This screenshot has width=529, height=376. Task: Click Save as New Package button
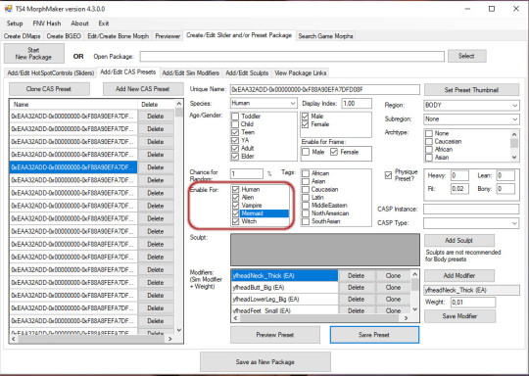265,362
